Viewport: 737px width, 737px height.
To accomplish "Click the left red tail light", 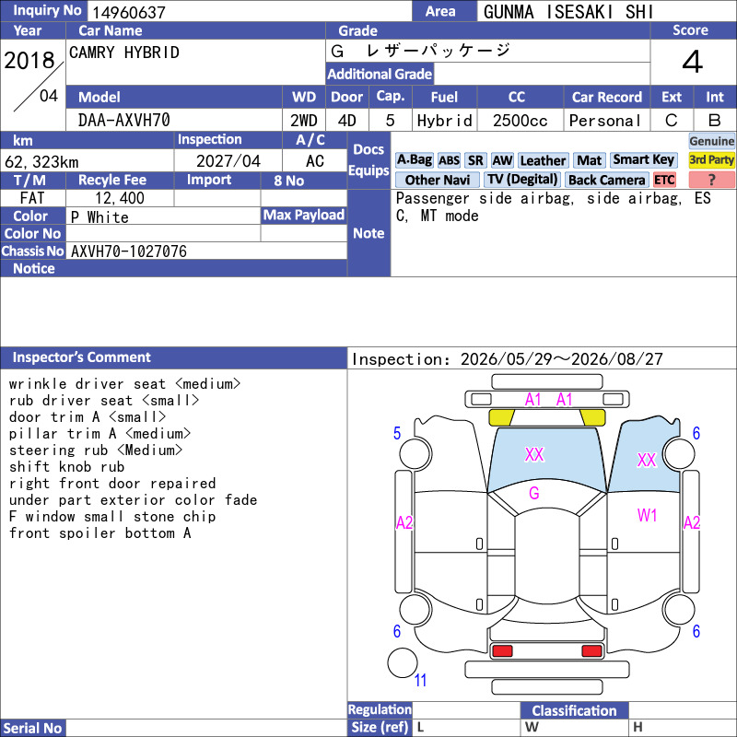I will [x=502, y=651].
